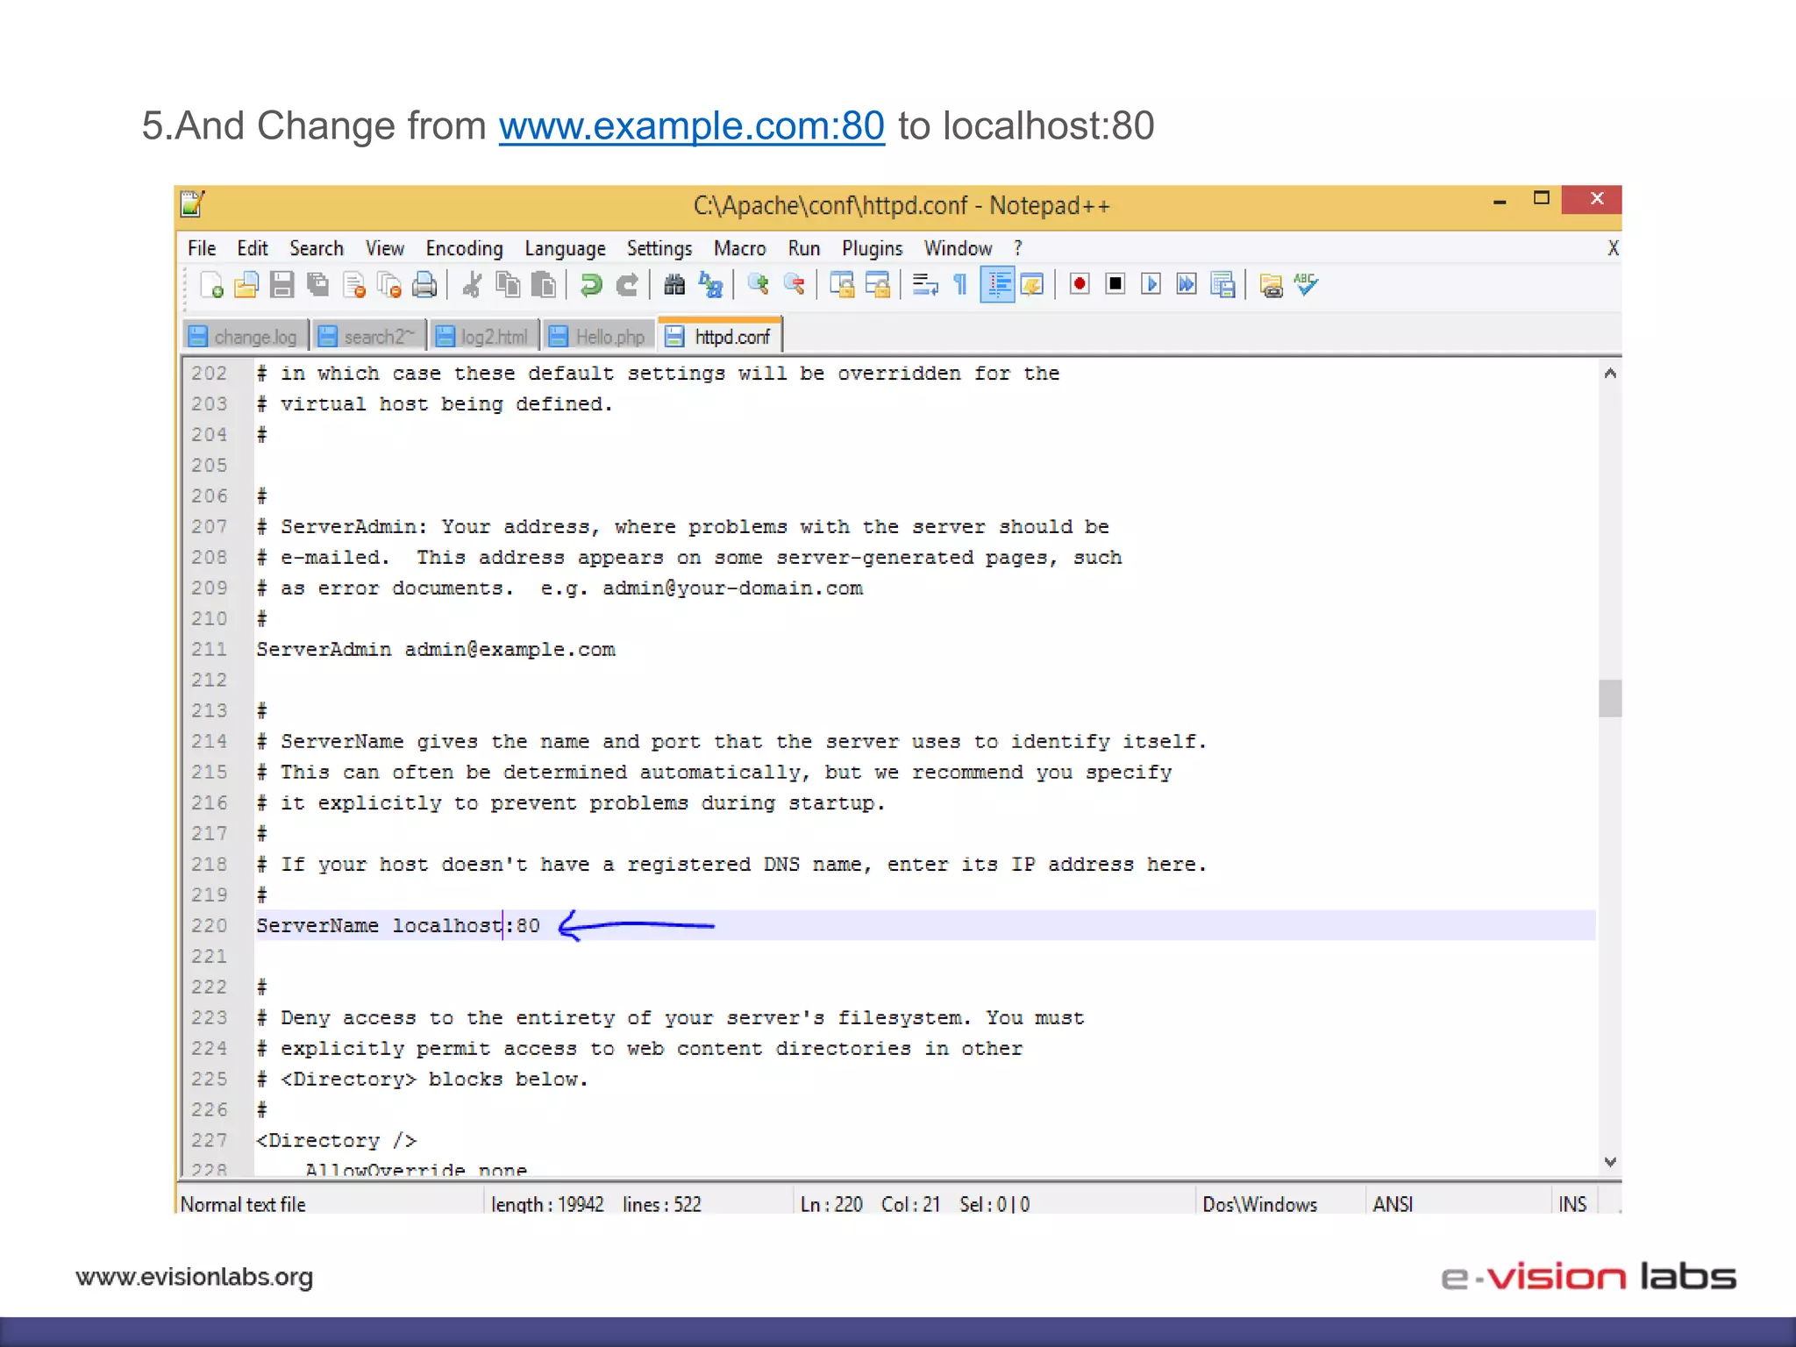This screenshot has height=1347, width=1796.
Task: Close document with the menu bar X
Action: (x=1613, y=248)
